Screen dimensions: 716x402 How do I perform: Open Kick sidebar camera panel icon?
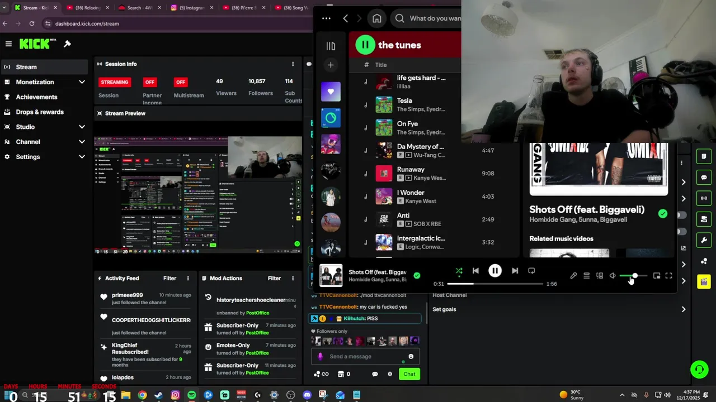[x=704, y=219]
